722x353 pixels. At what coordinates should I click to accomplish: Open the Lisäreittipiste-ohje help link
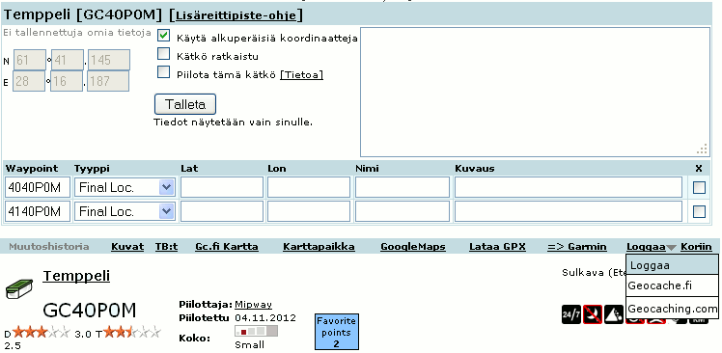click(x=236, y=15)
